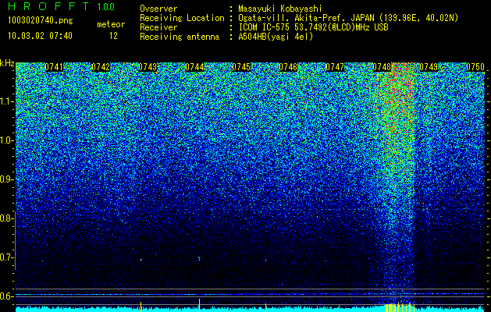Click the 0744 time marker
491x312 pixels.
(194, 67)
